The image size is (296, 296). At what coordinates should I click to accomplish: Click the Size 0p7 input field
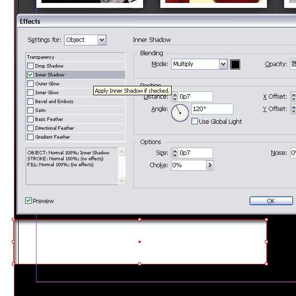[x=195, y=153]
